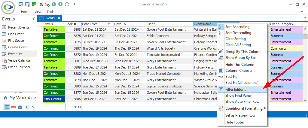Toggle sort on Date From column header
The height and width of the screenshot is (128, 308).
point(98,24)
